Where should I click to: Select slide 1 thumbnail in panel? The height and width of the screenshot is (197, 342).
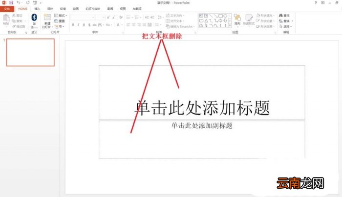click(x=30, y=53)
